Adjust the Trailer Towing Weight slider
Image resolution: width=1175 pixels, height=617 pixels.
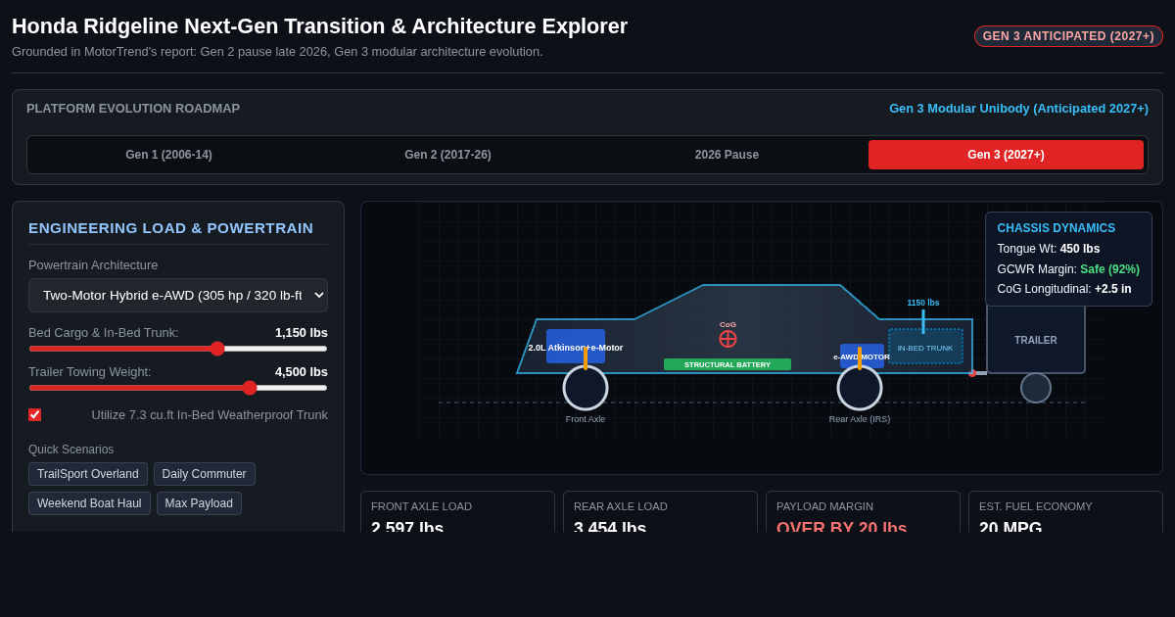click(x=178, y=388)
